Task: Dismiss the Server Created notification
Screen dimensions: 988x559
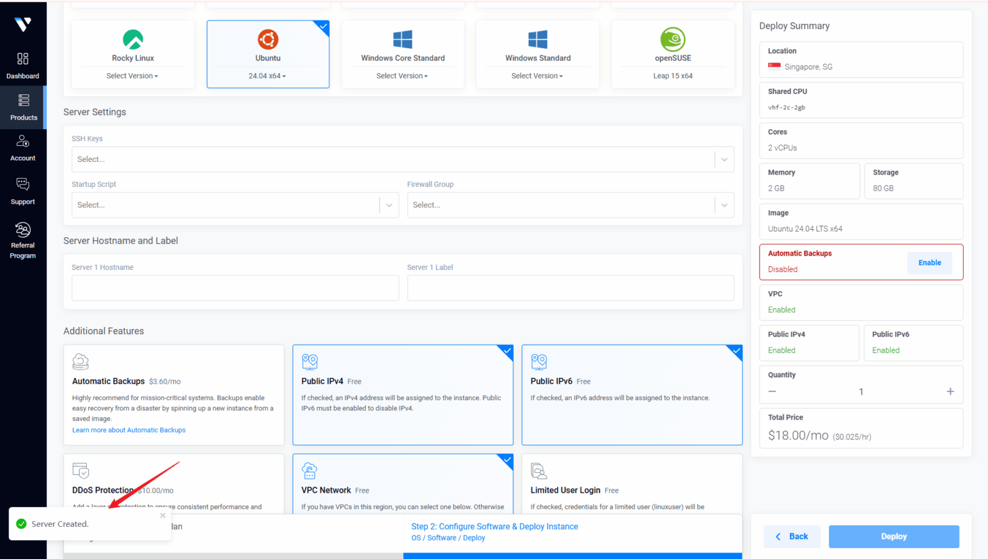Action: coord(163,515)
